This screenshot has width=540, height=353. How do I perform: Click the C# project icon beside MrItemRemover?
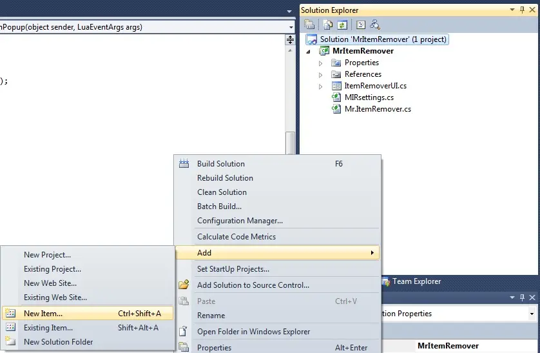(x=324, y=51)
